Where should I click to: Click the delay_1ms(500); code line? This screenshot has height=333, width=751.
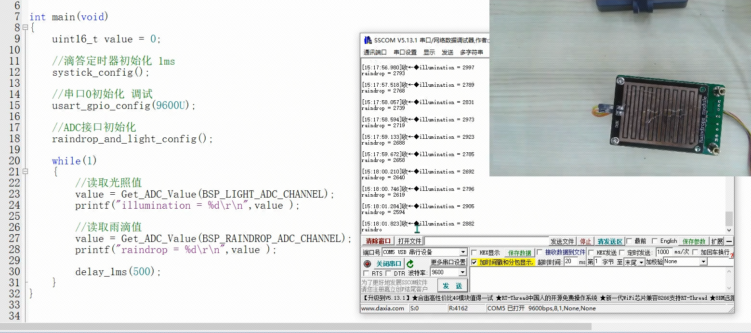118,272
